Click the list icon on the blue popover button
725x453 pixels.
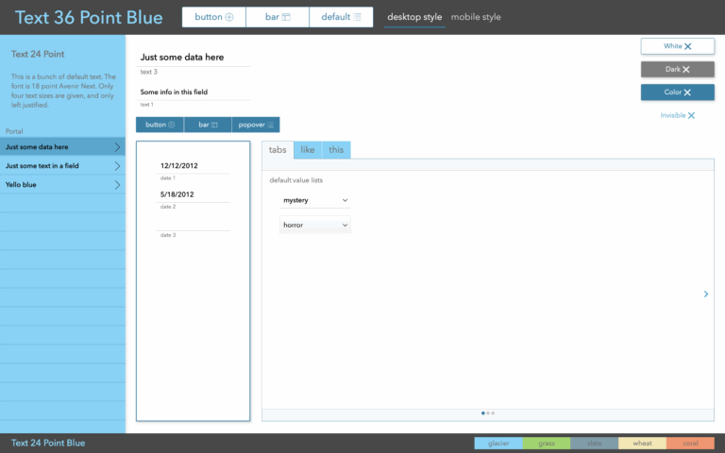(271, 125)
